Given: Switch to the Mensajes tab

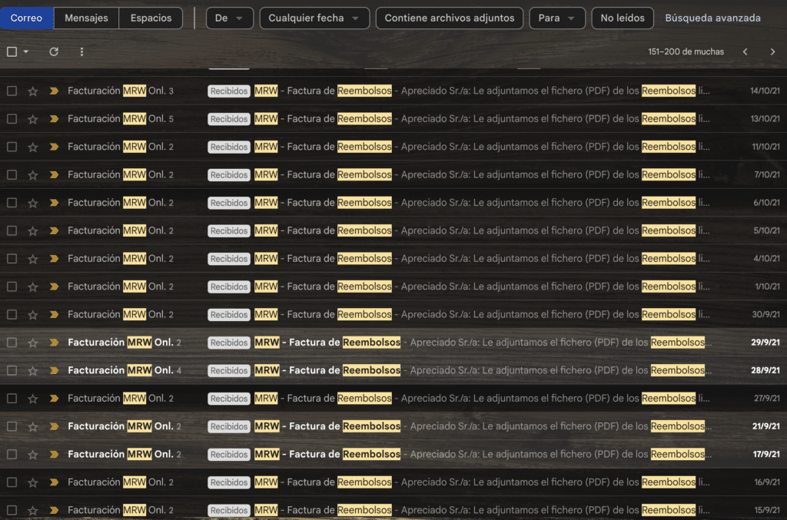Looking at the screenshot, I should [x=86, y=18].
